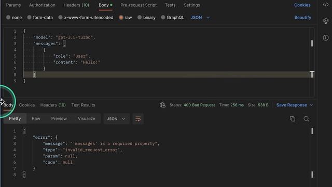Viewport: 332px width, 187px height.
Task: Open the request body JSON format dropdown
Action: coord(200,18)
